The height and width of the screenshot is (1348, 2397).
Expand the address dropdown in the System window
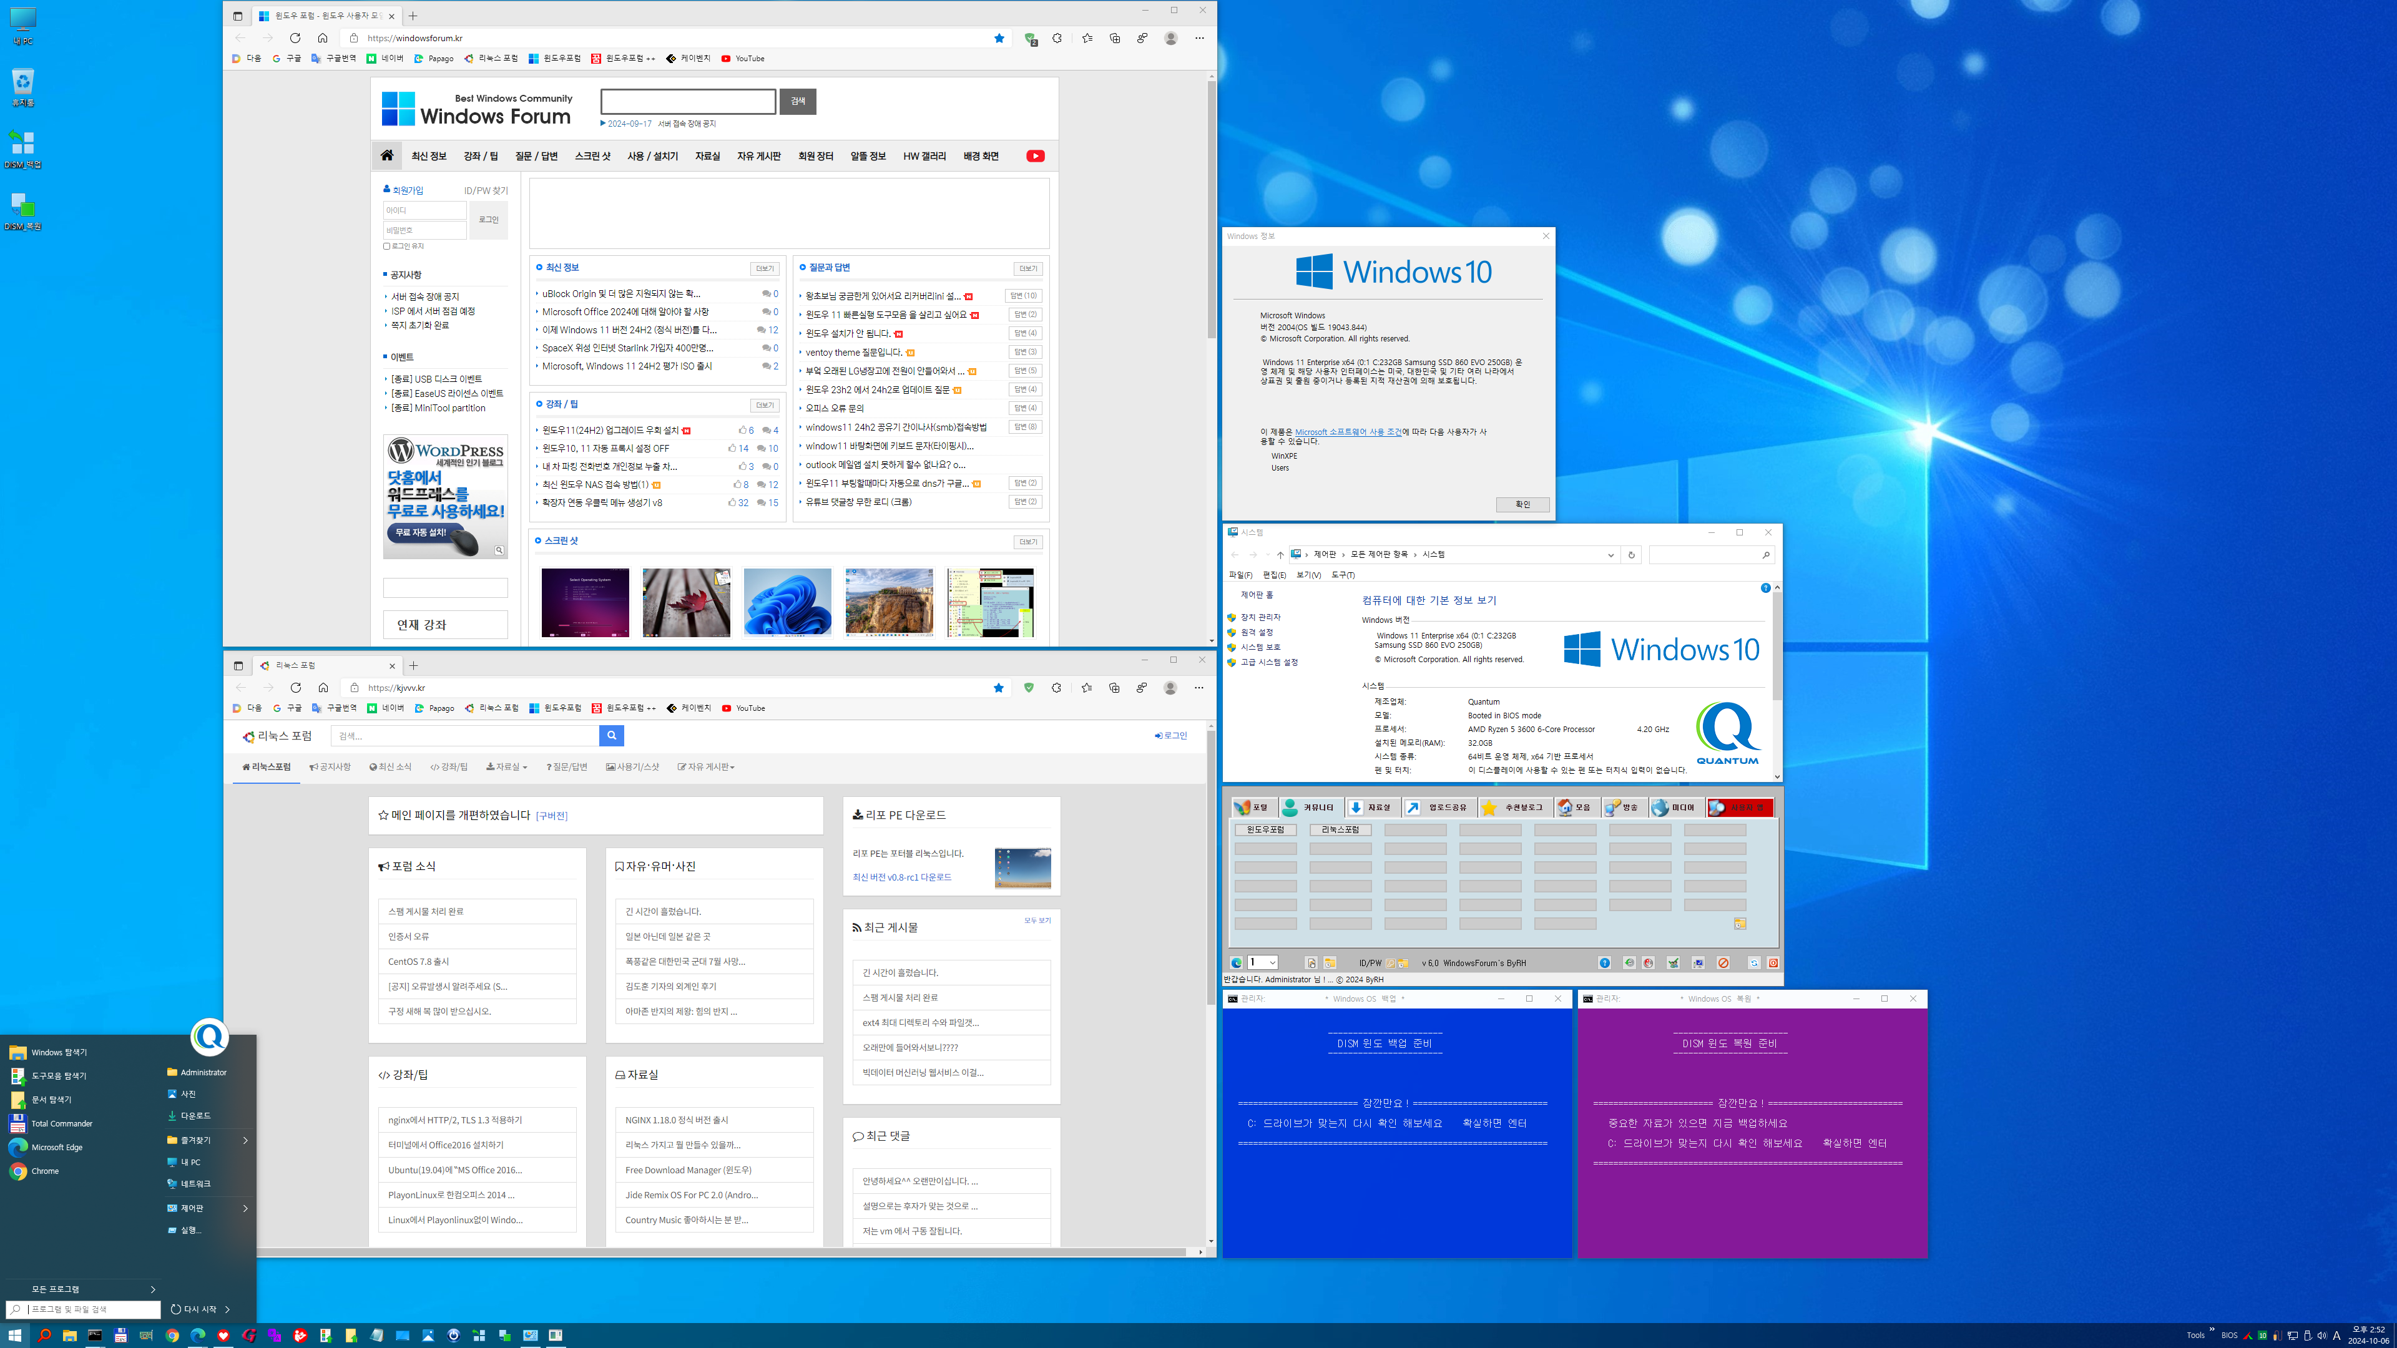coord(1610,554)
